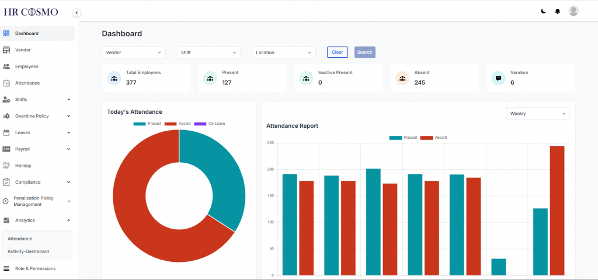
Task: Click the Clear button
Action: pyautogui.click(x=337, y=52)
